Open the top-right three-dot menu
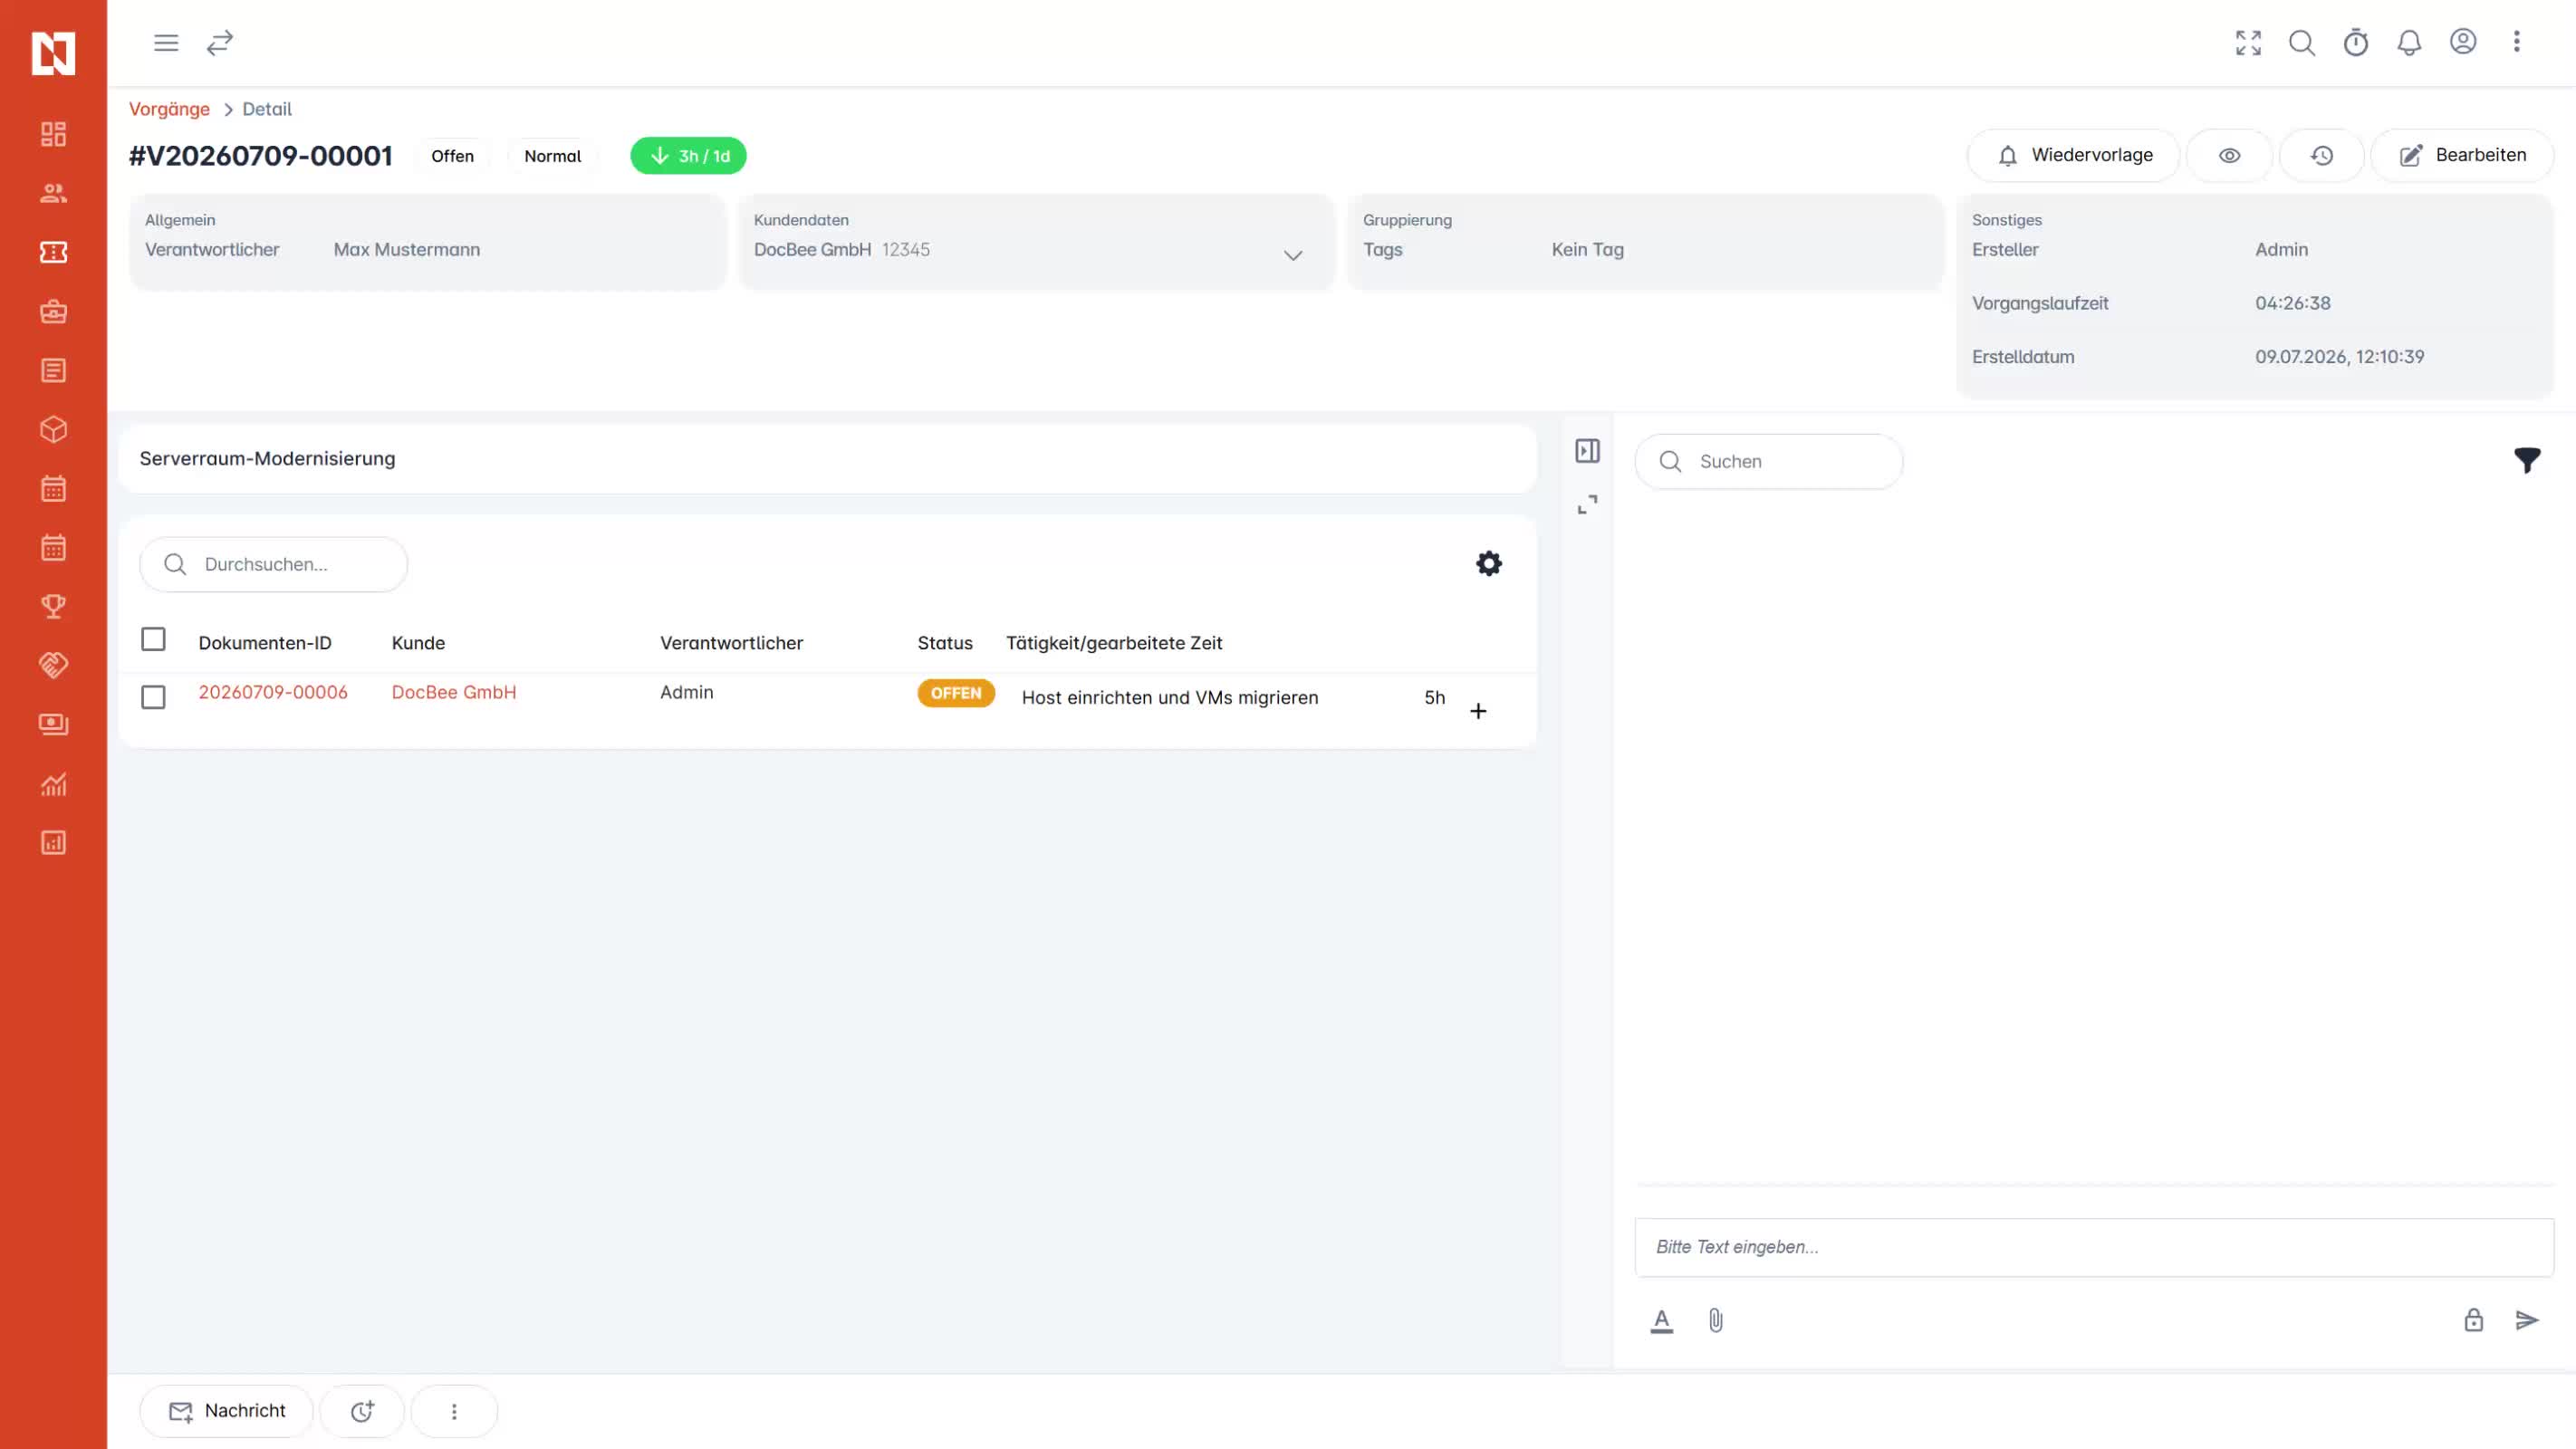Screen dimensions: 2576x1449 pos(2517,42)
